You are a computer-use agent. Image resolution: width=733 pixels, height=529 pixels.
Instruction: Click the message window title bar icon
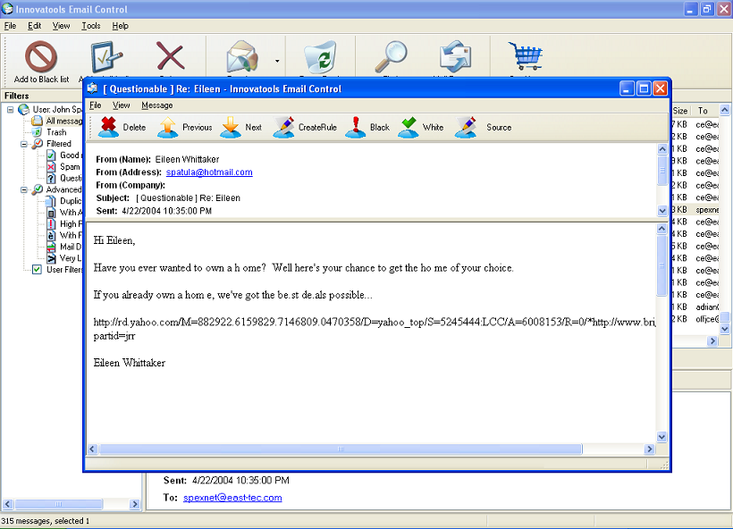93,88
